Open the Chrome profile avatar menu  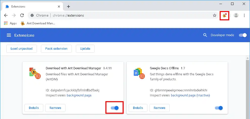click(236, 15)
